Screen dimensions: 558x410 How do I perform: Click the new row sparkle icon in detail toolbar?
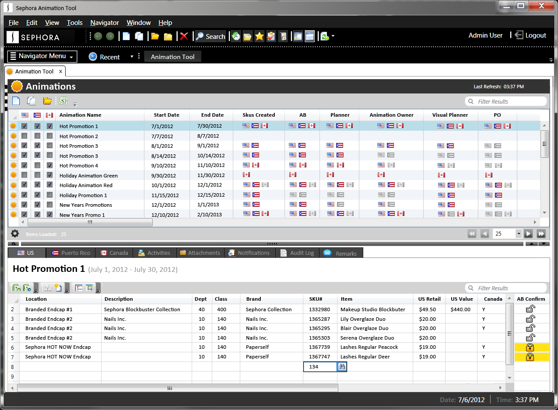click(x=58, y=288)
